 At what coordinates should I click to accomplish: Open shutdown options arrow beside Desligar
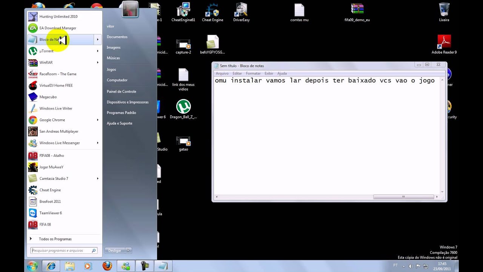coord(128,250)
